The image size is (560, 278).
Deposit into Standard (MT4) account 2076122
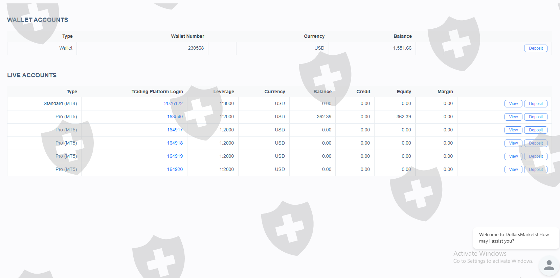[x=536, y=104]
